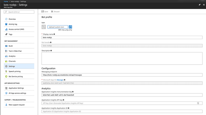The width and height of the screenshot is (206, 115).
Task: Click the disabled Bot handle field
Action: click(122, 46)
